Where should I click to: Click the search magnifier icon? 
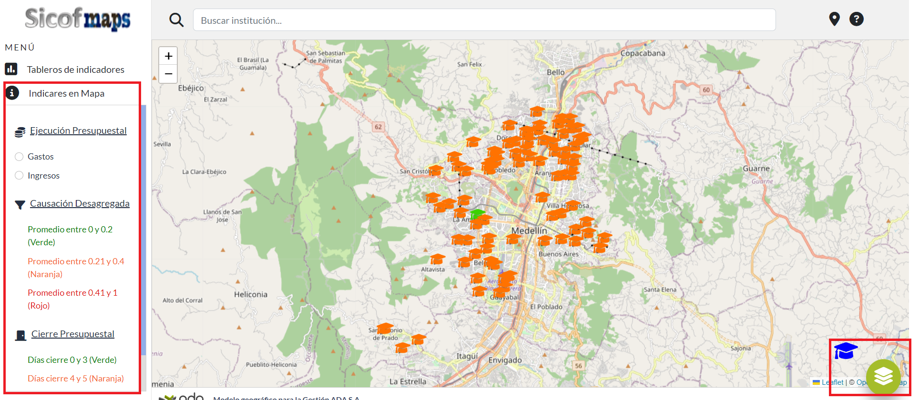coord(176,20)
